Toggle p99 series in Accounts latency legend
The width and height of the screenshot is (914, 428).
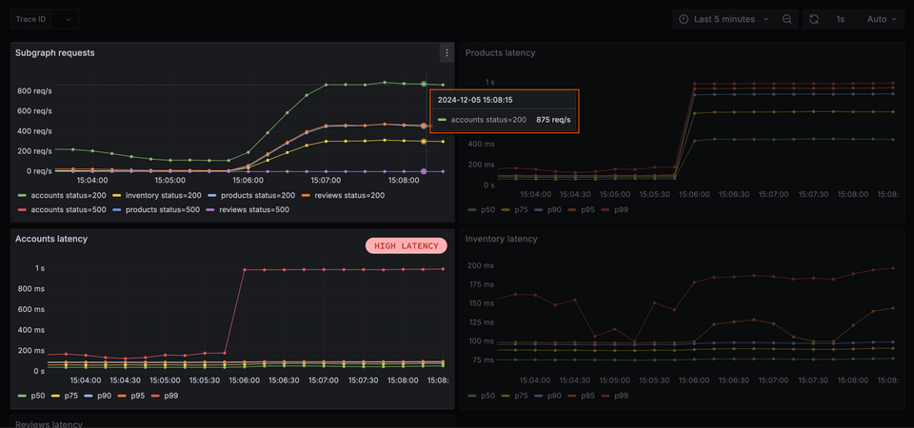pos(165,396)
